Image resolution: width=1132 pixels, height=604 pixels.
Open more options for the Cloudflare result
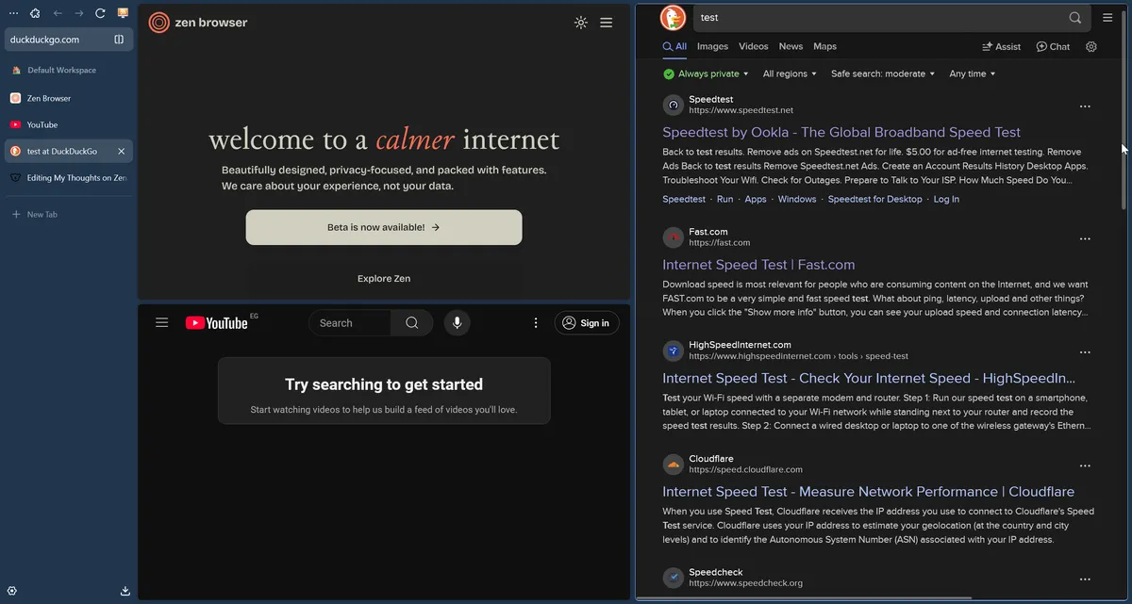point(1085,466)
